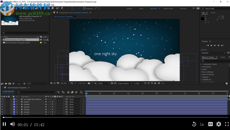
Task: Take snapshot with the camera icon
Action: pos(89,83)
